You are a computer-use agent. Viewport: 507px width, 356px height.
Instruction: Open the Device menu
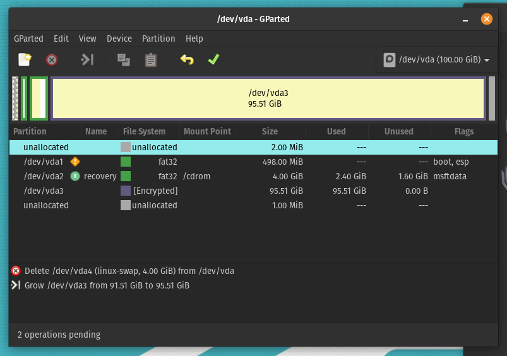point(119,39)
